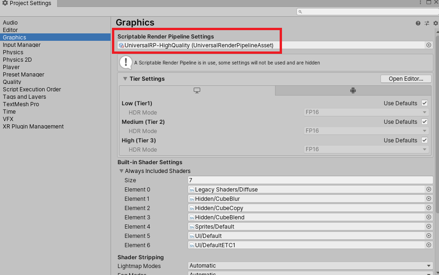
Task: Click the settings search field
Action: click(x=367, y=12)
